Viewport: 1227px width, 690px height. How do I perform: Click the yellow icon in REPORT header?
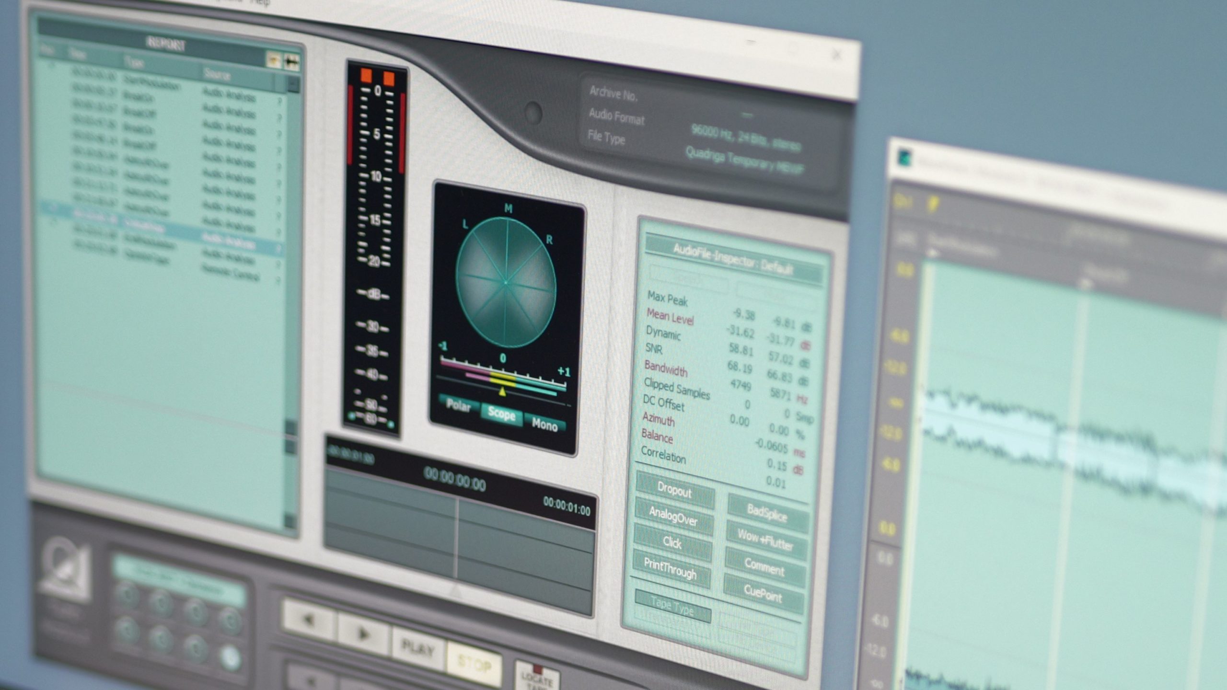click(x=274, y=59)
